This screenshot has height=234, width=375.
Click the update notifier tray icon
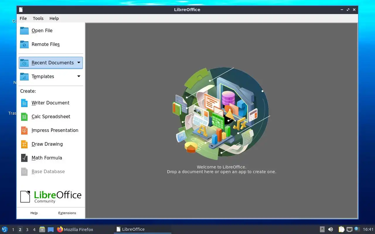click(x=357, y=229)
